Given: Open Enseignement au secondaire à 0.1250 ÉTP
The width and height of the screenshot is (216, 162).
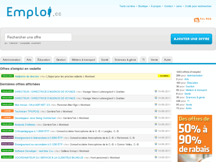Looking at the screenshot, I should pyautogui.click(x=39, y=144).
